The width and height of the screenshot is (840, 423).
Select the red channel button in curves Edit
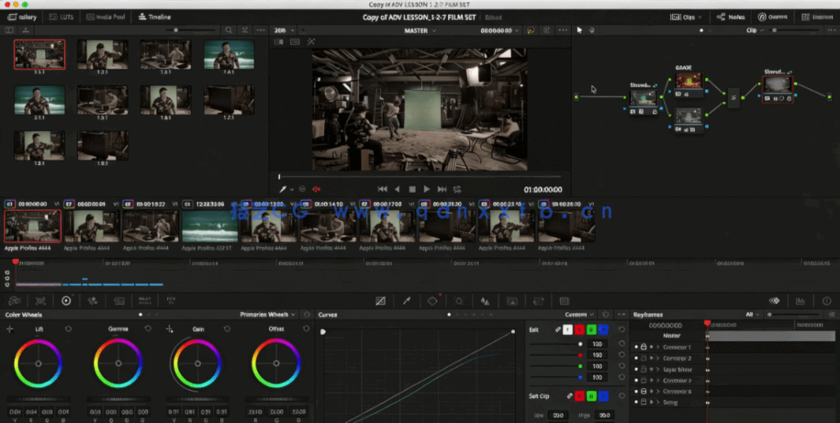tap(580, 329)
